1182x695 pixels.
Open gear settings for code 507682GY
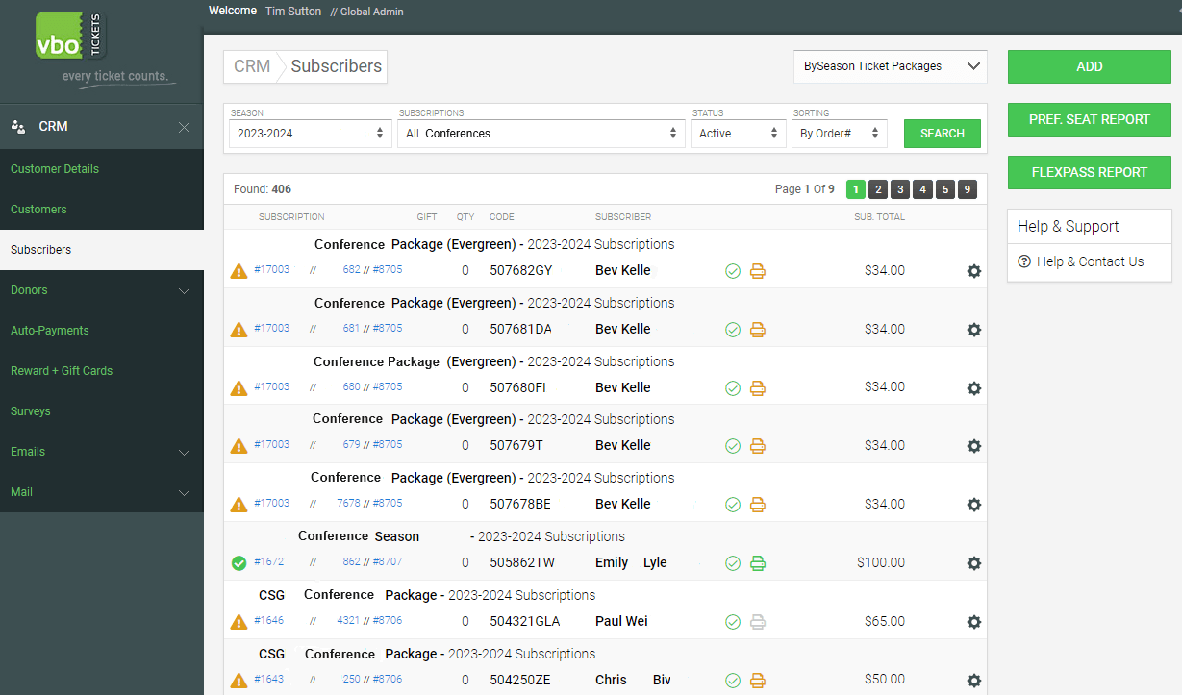(973, 271)
